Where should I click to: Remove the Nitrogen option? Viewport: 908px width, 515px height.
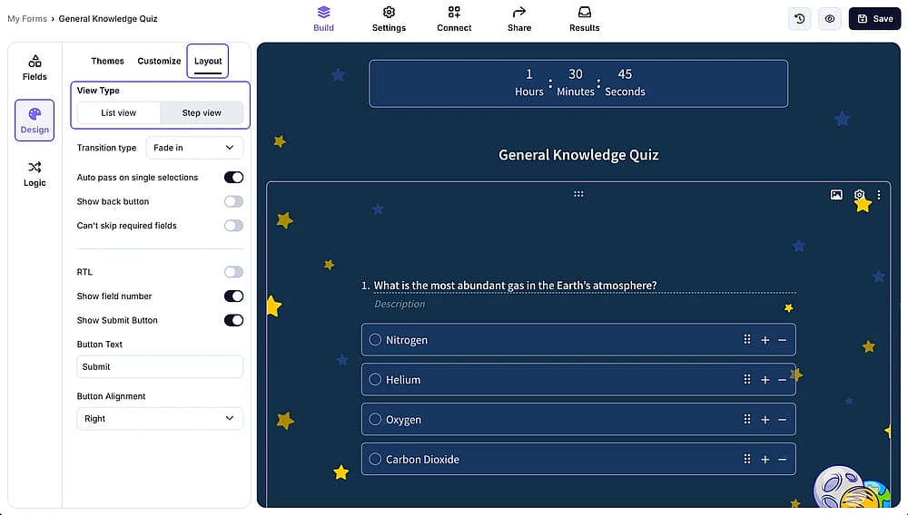click(x=783, y=340)
